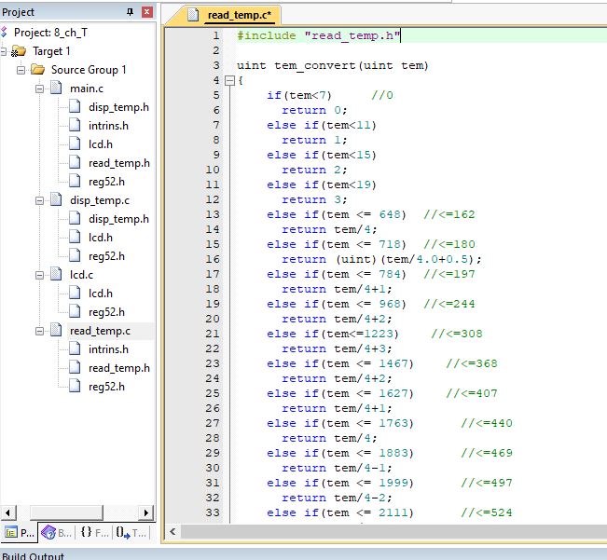Screen dimensions: 607x560
Task: Select disp_temp.c in the project tree
Action: (x=100, y=200)
